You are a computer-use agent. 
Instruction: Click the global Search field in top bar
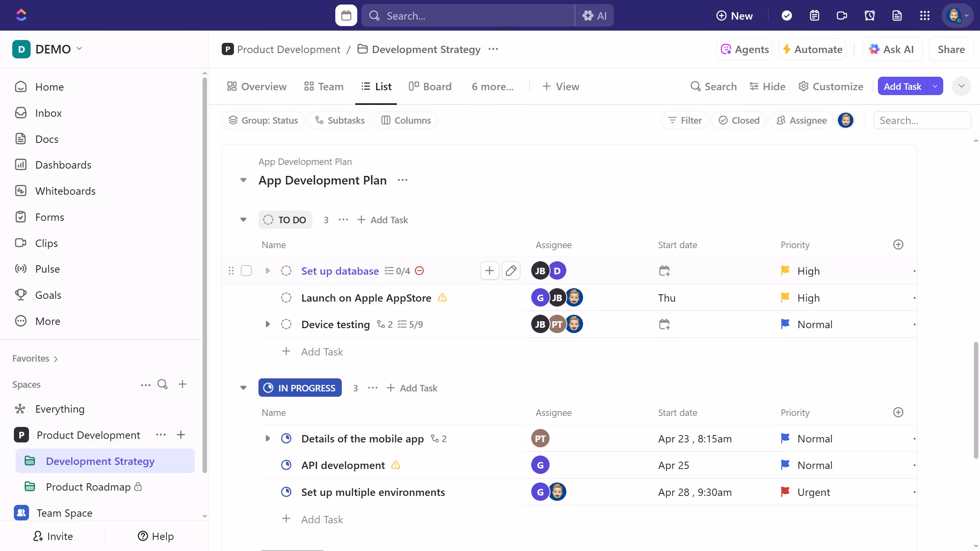point(468,16)
